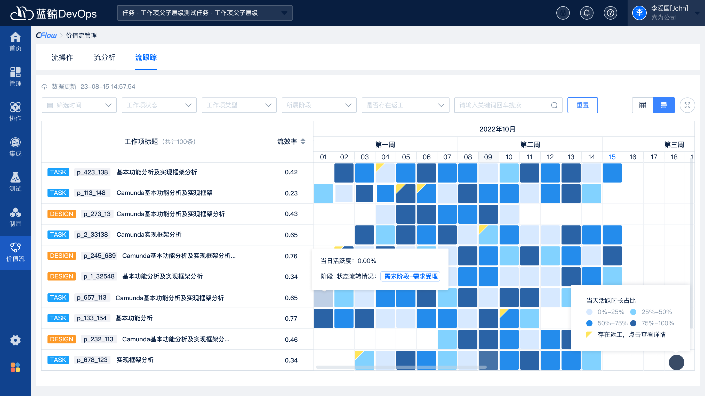The image size is (705, 396).
Task: Click the help question mark icon
Action: coord(610,13)
